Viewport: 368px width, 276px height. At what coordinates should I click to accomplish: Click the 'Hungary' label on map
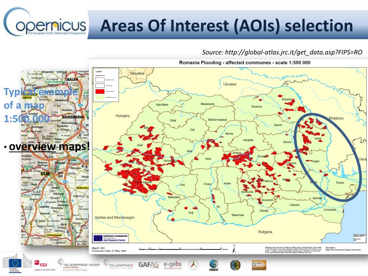pos(123,116)
